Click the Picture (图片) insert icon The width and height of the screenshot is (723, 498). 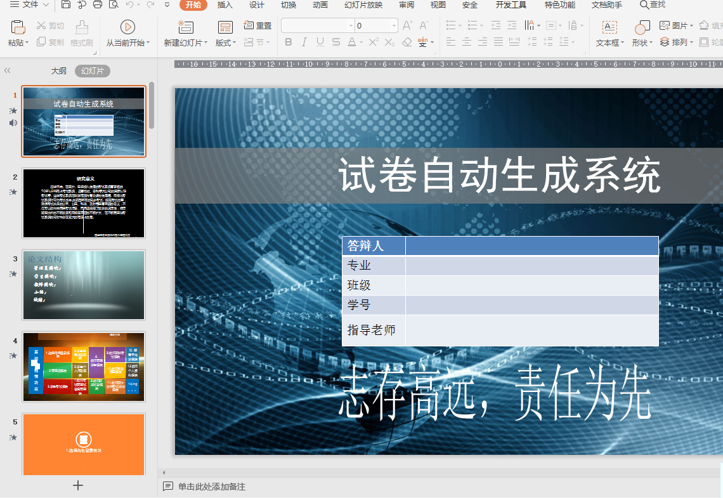[x=665, y=25]
